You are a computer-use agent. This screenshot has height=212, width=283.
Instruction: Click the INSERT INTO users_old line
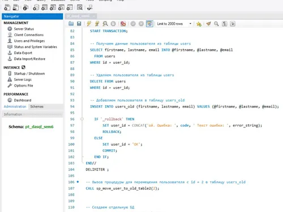pos(185,107)
